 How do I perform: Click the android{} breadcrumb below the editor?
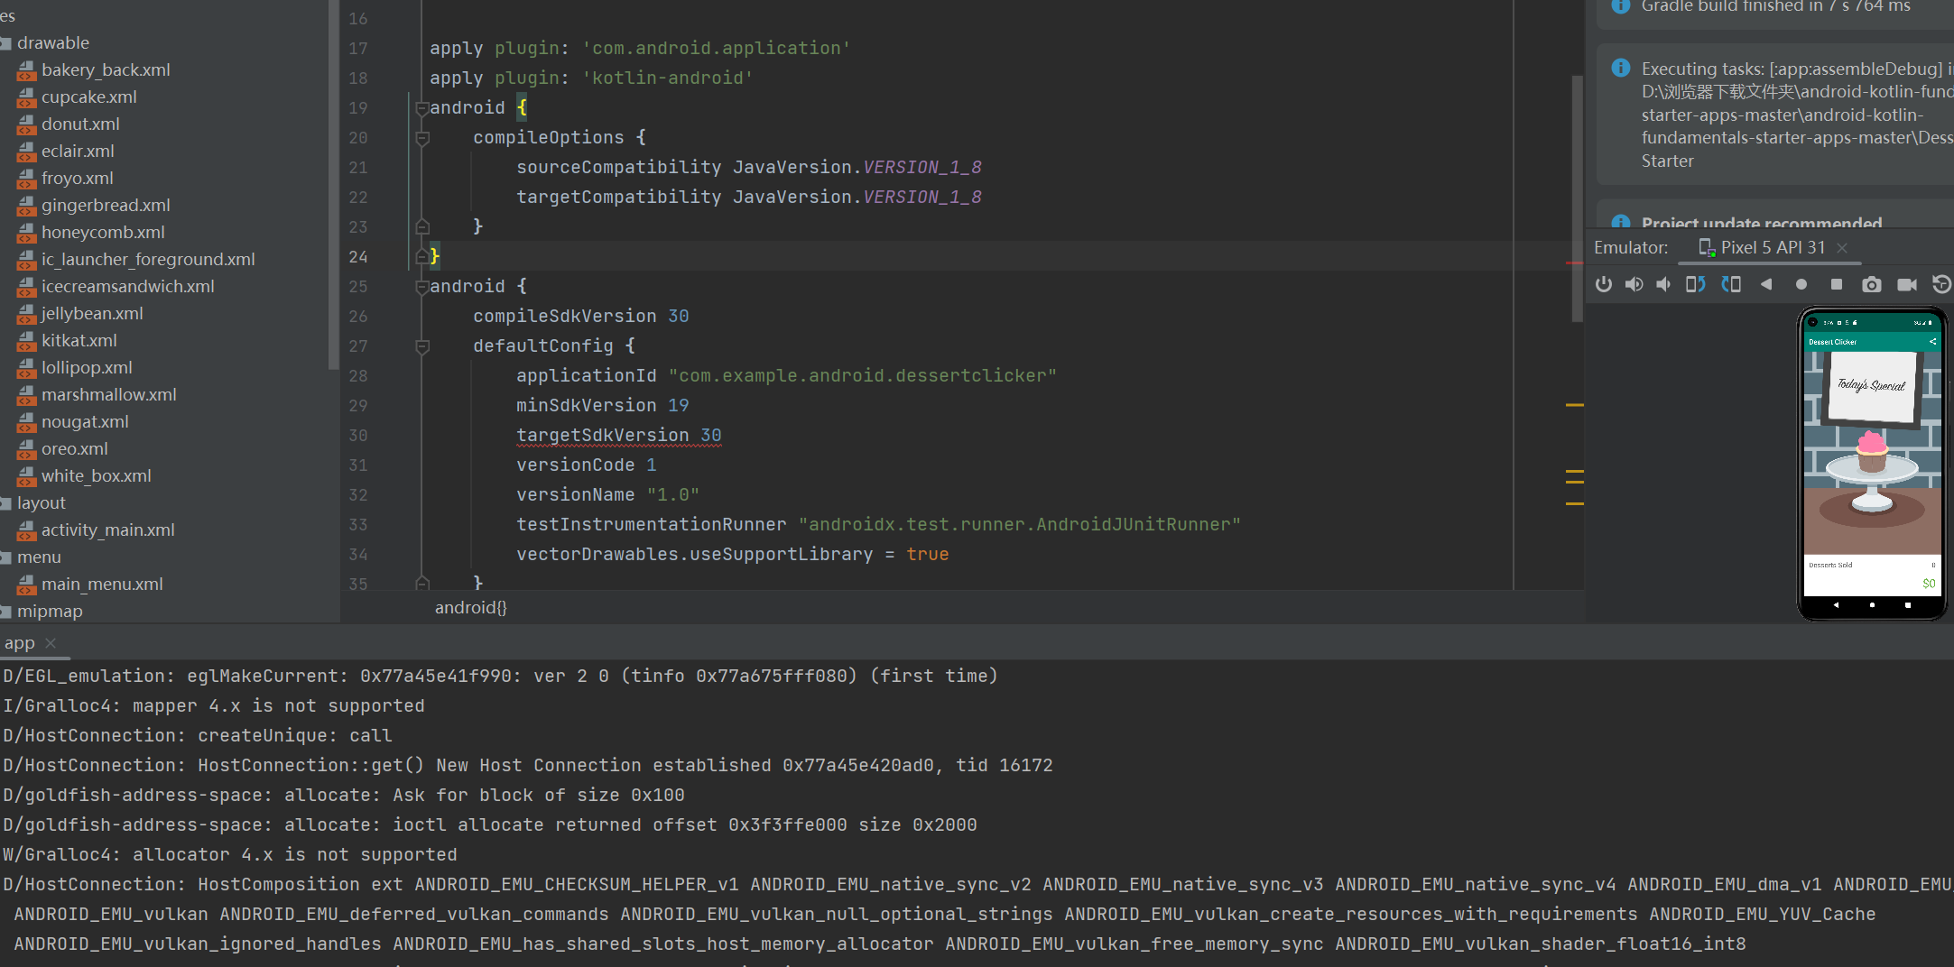point(470,608)
